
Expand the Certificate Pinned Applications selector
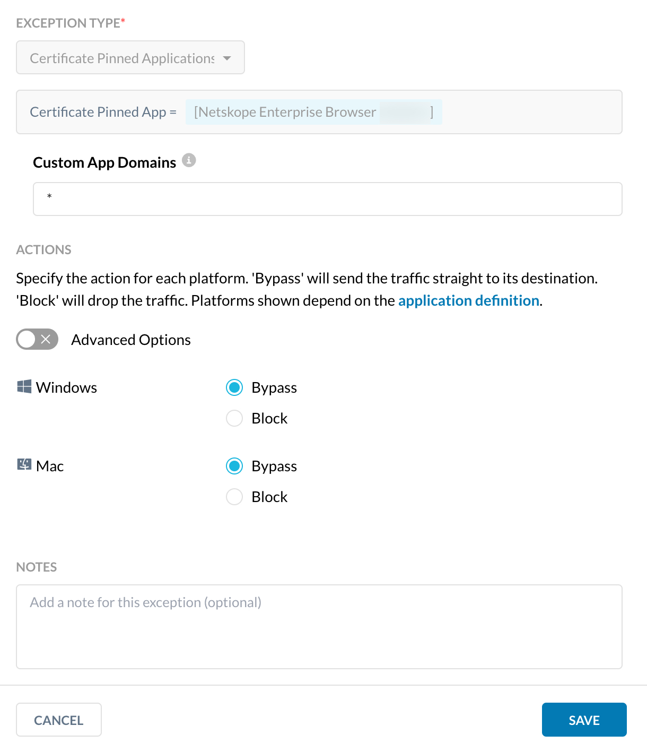(x=130, y=58)
